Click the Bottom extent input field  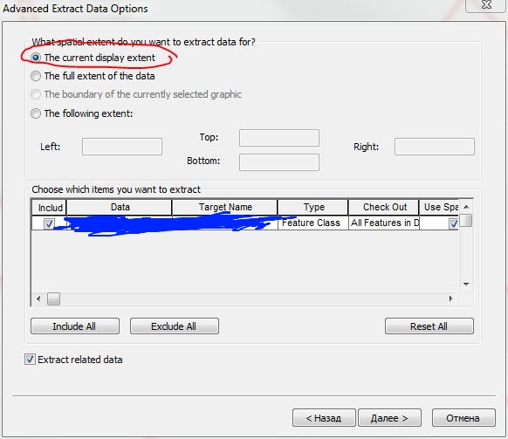279,162
